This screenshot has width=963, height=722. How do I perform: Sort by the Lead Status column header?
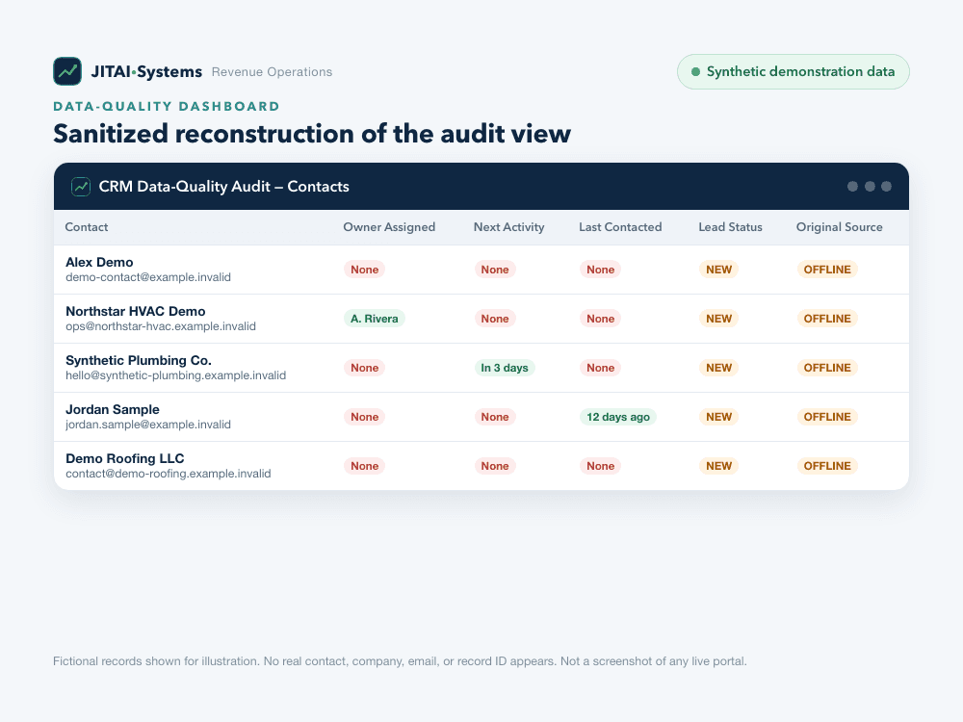tap(730, 227)
